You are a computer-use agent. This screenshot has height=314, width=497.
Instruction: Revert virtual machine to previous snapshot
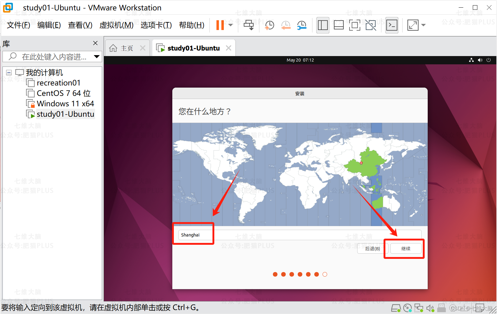pos(286,25)
